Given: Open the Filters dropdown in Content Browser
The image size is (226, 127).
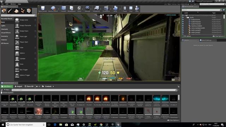Looking at the screenshot, I should (7, 90).
